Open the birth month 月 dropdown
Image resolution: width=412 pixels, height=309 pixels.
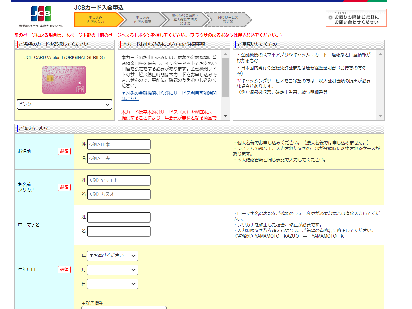click(x=113, y=270)
